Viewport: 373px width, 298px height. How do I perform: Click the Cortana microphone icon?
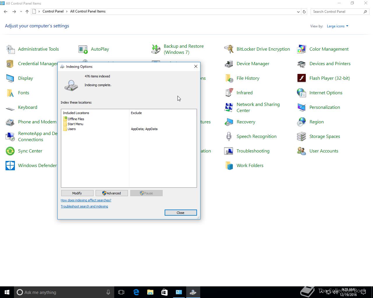click(108, 292)
